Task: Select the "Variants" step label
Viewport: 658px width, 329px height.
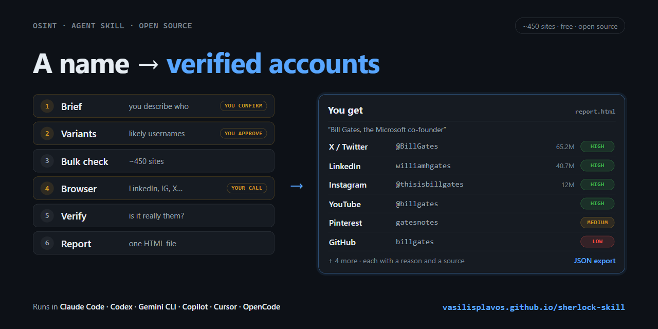Action: pyautogui.click(x=79, y=134)
